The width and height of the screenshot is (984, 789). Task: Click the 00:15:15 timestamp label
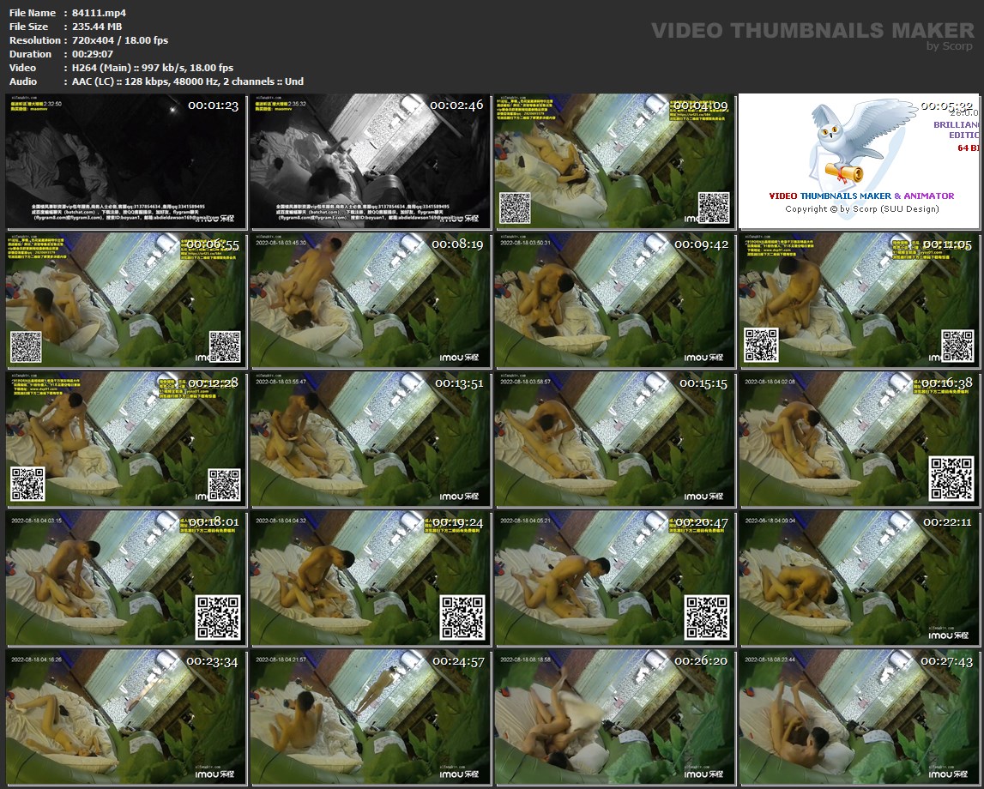click(703, 383)
